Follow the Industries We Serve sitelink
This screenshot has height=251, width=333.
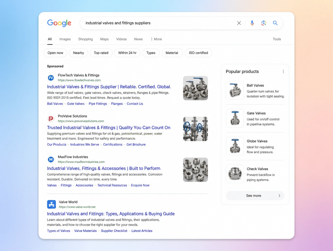coord(84,145)
